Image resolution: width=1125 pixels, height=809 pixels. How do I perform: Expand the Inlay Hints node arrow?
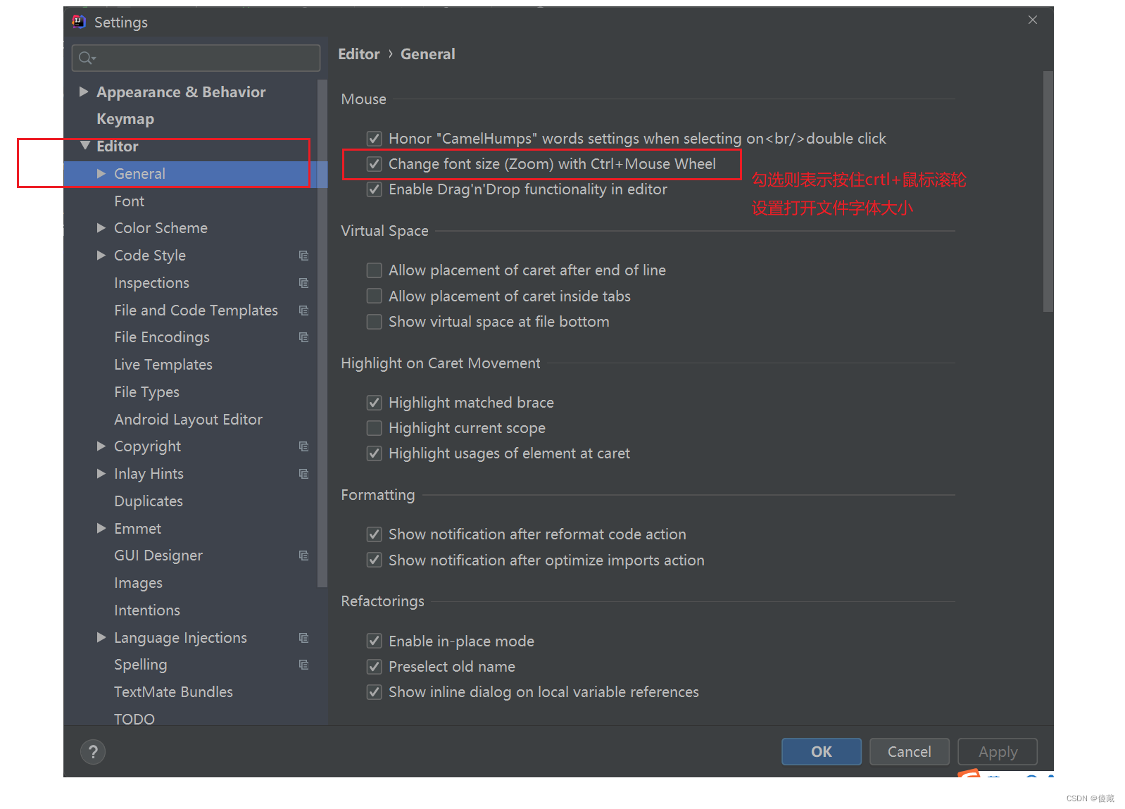[101, 473]
